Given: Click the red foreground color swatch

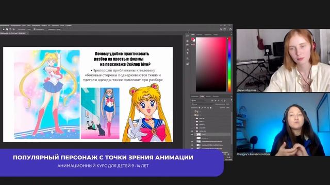Looking at the screenshot, I should [192, 39].
